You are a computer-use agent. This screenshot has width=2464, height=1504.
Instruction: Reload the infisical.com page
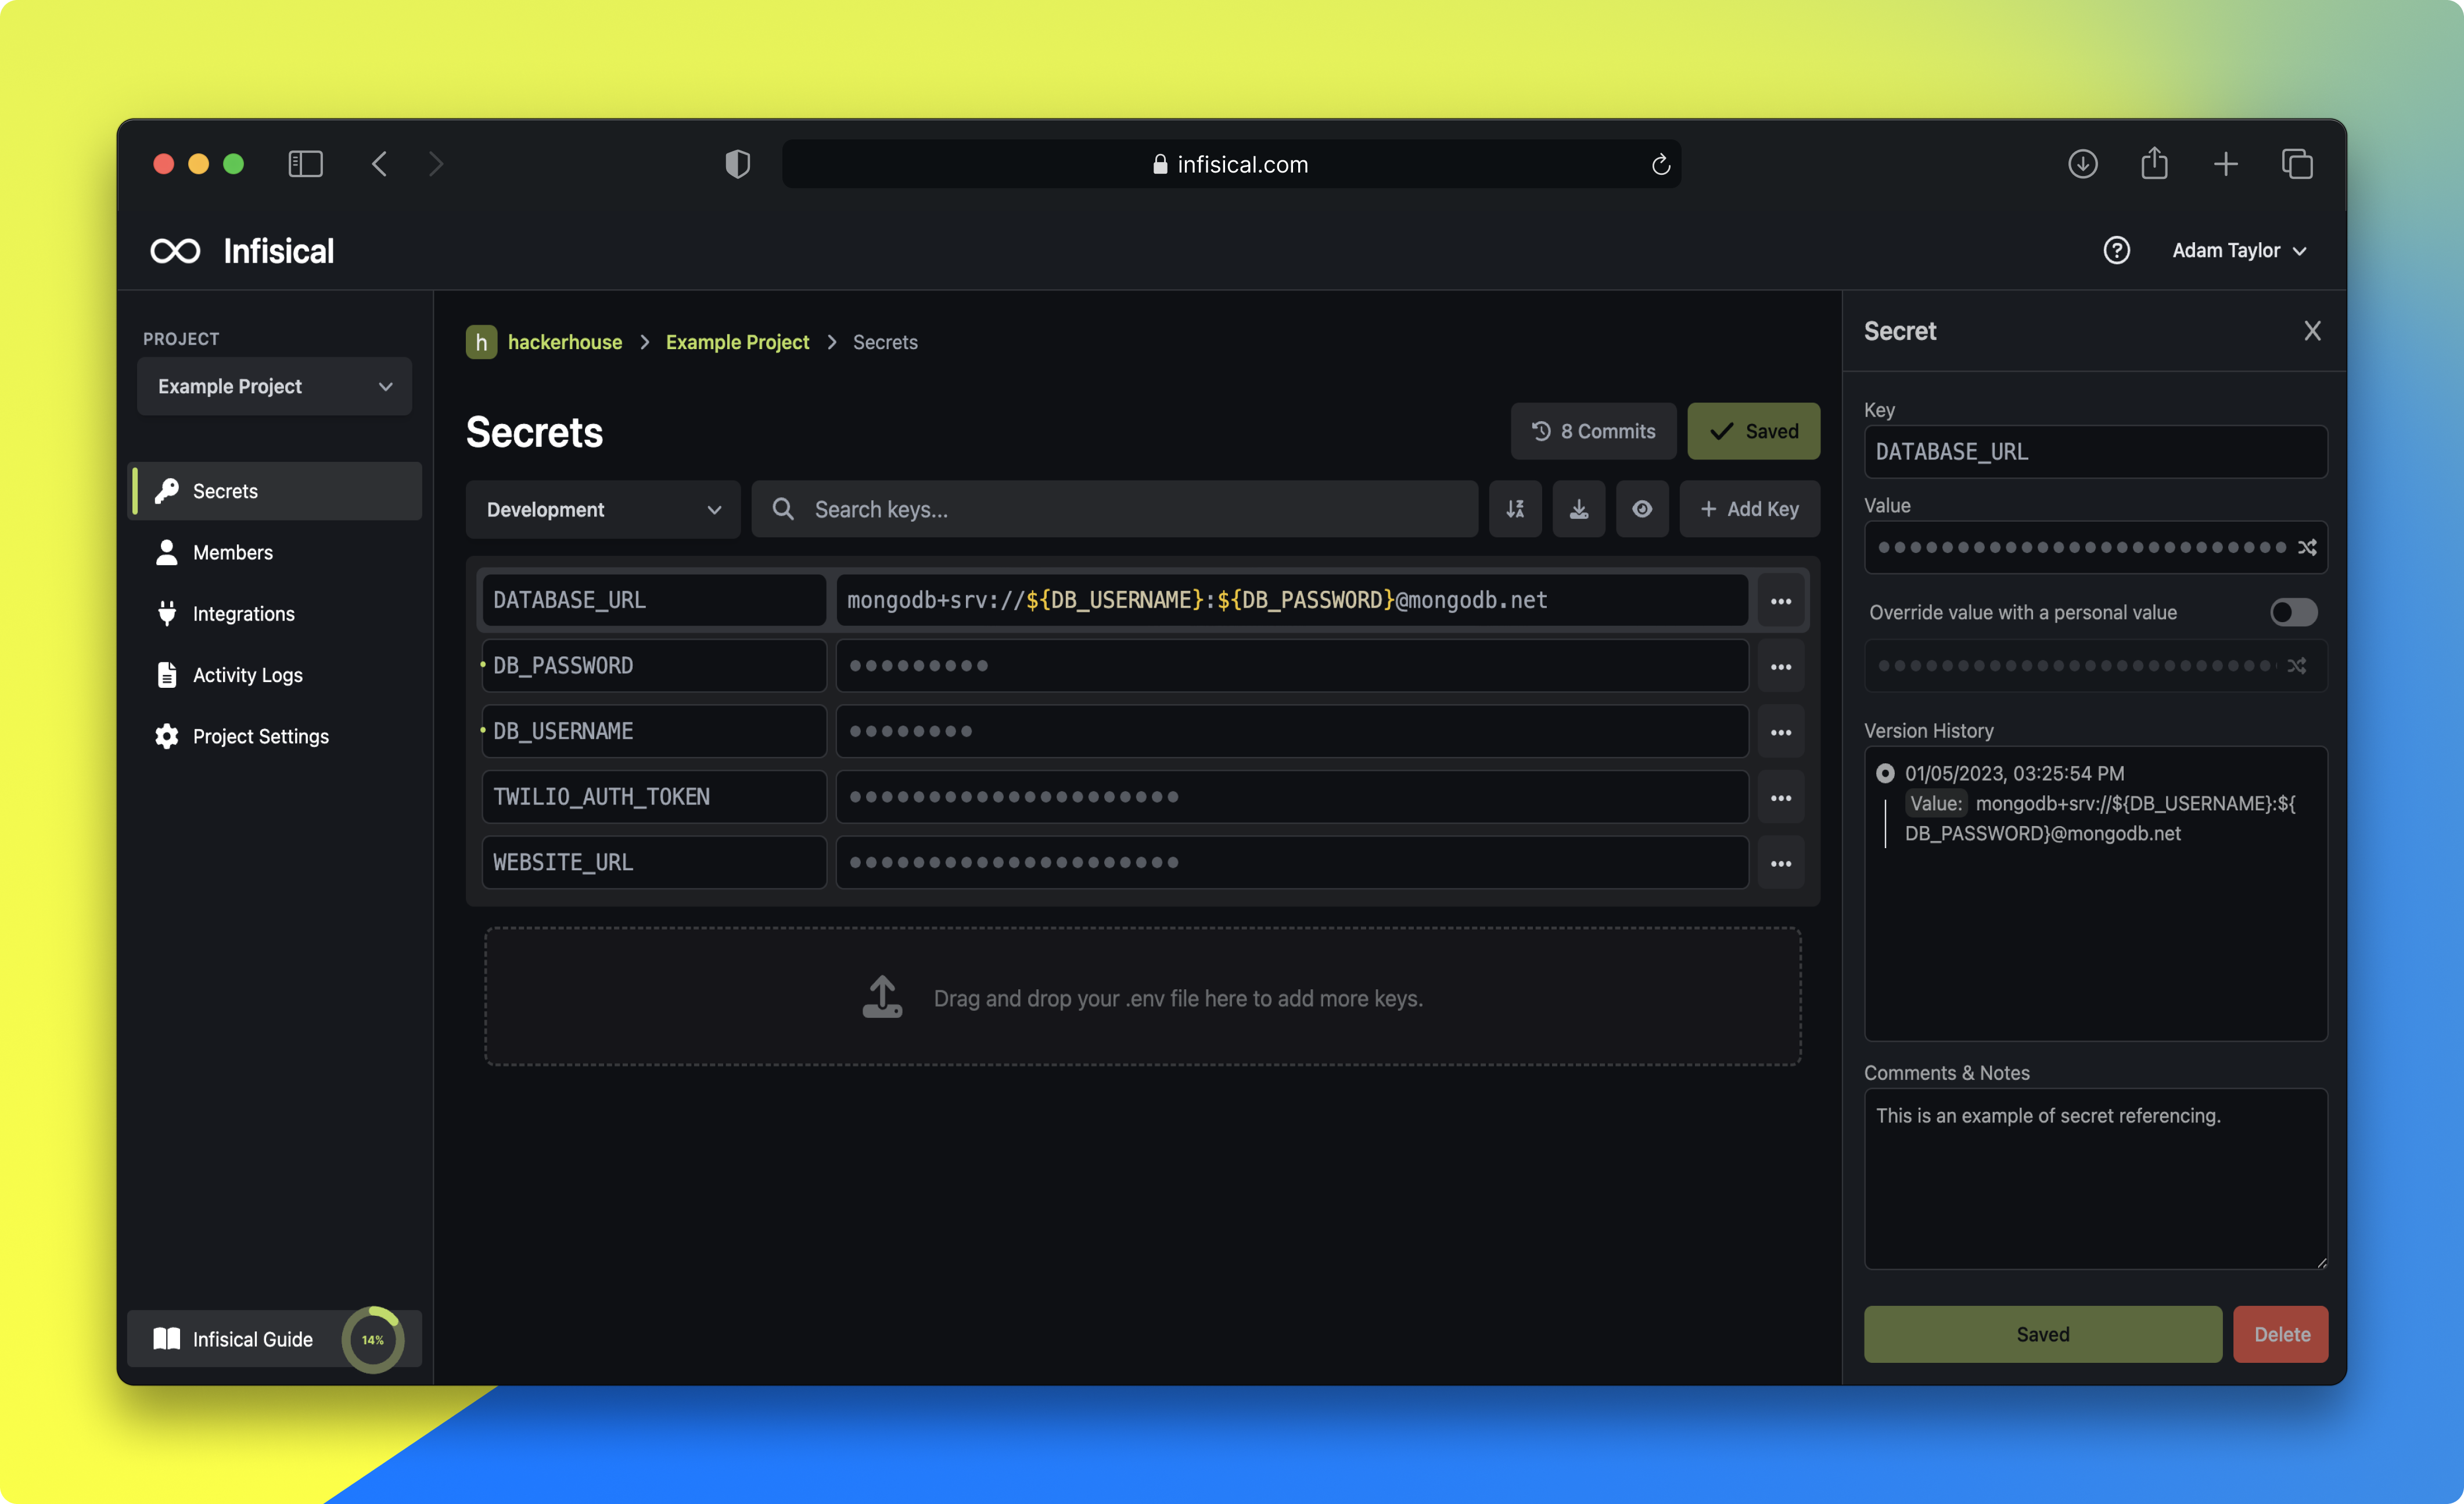pyautogui.click(x=1660, y=165)
